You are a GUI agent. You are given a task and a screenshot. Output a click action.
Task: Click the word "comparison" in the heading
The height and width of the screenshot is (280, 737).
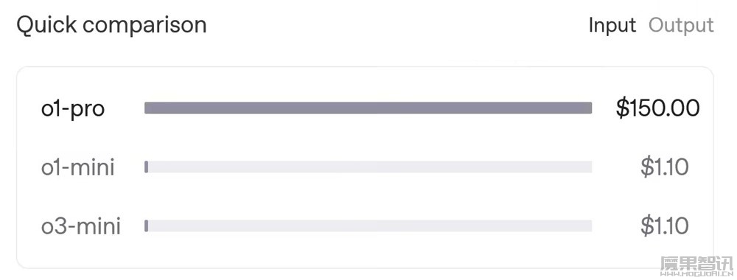[144, 26]
